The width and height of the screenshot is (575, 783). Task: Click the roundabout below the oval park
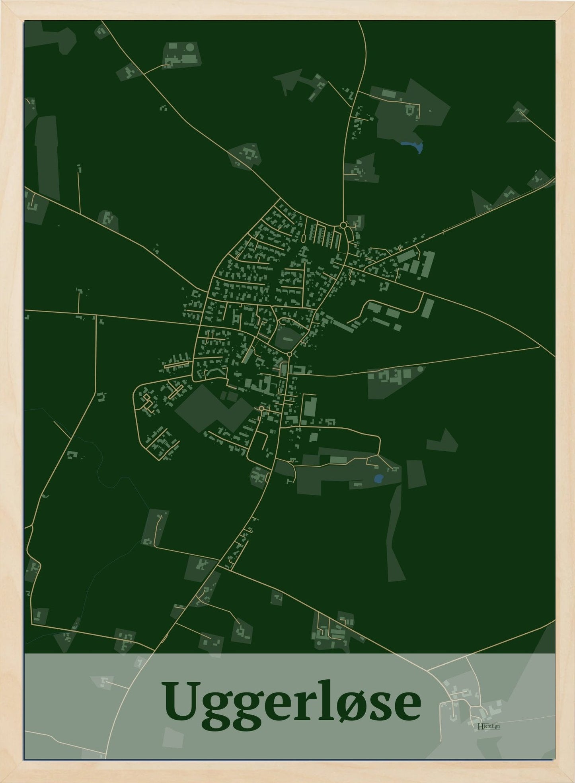(x=289, y=354)
